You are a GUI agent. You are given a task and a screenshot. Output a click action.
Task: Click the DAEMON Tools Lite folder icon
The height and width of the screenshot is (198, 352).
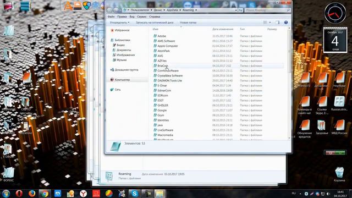click(x=155, y=80)
